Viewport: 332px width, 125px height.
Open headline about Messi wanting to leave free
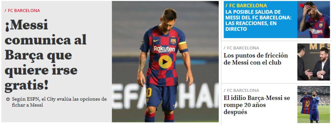click(46, 56)
